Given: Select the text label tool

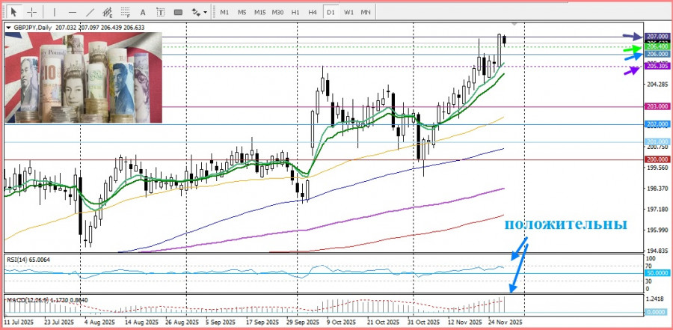Looking at the screenshot, I should 161,12.
